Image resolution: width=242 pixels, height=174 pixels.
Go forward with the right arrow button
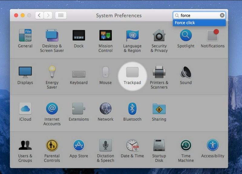(48, 15)
